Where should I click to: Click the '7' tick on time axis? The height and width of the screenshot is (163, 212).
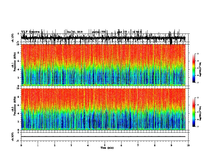138,145
